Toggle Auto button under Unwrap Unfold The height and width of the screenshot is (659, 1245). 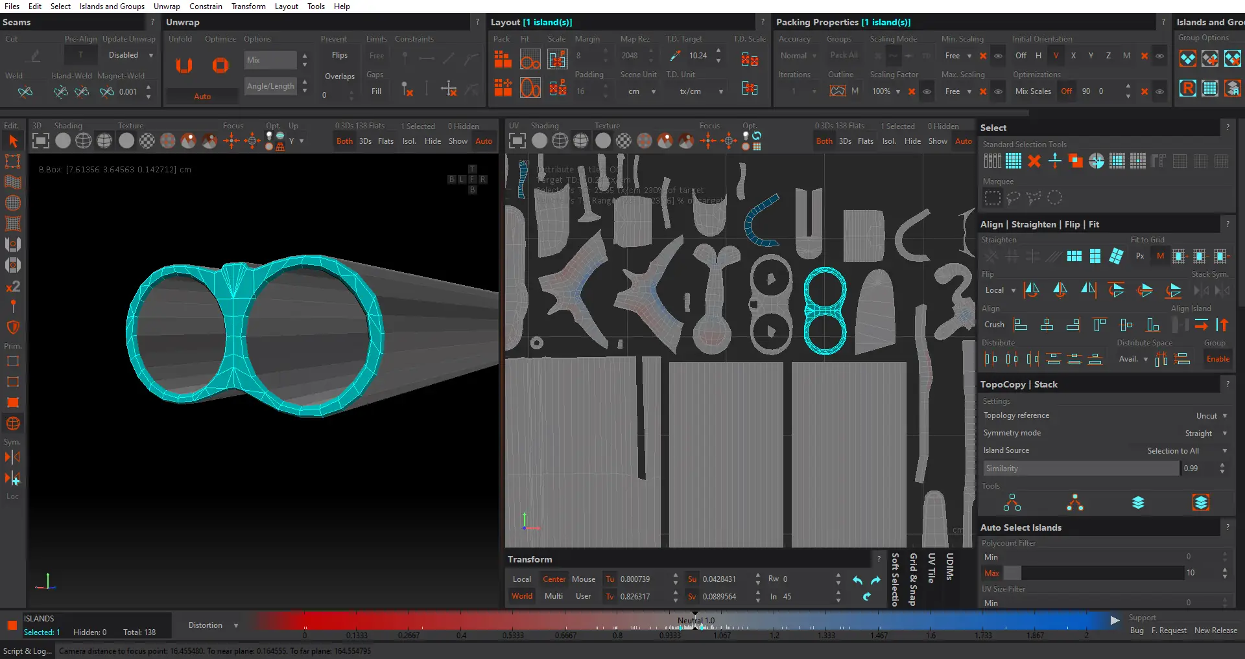pyautogui.click(x=202, y=97)
